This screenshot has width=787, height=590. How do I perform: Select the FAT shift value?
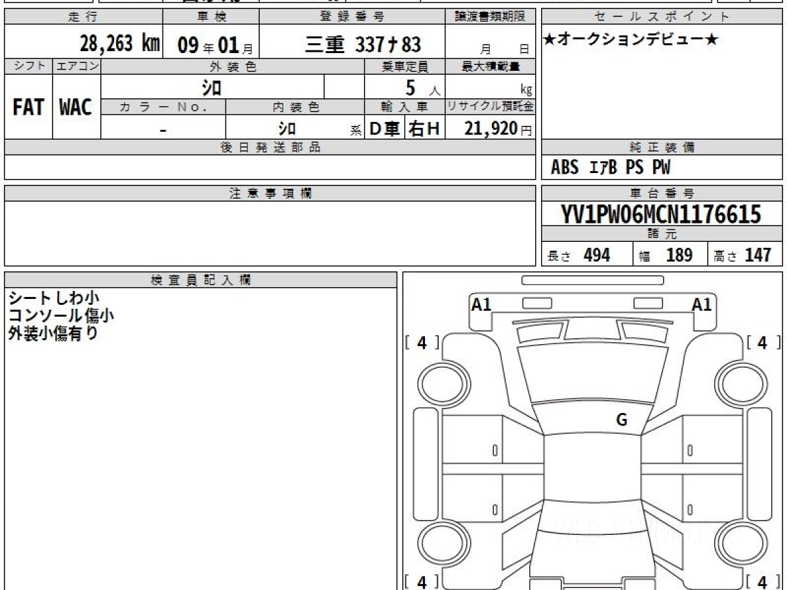click(x=28, y=108)
